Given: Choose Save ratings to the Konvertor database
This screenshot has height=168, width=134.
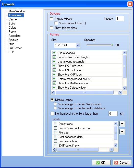Looking at the screenshot, I should (55, 108).
